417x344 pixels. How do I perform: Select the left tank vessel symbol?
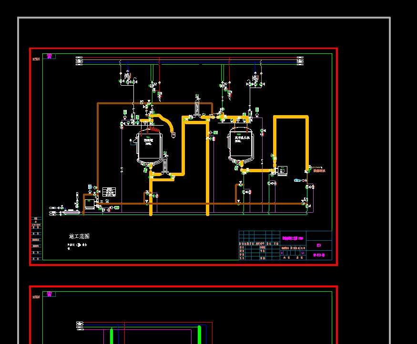pyautogui.click(x=150, y=147)
